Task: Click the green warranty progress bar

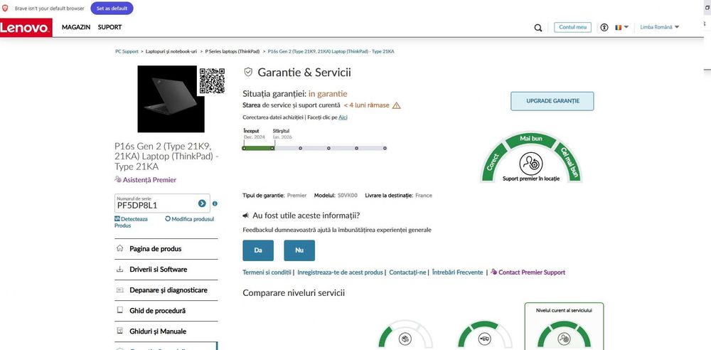Action: pyautogui.click(x=258, y=148)
